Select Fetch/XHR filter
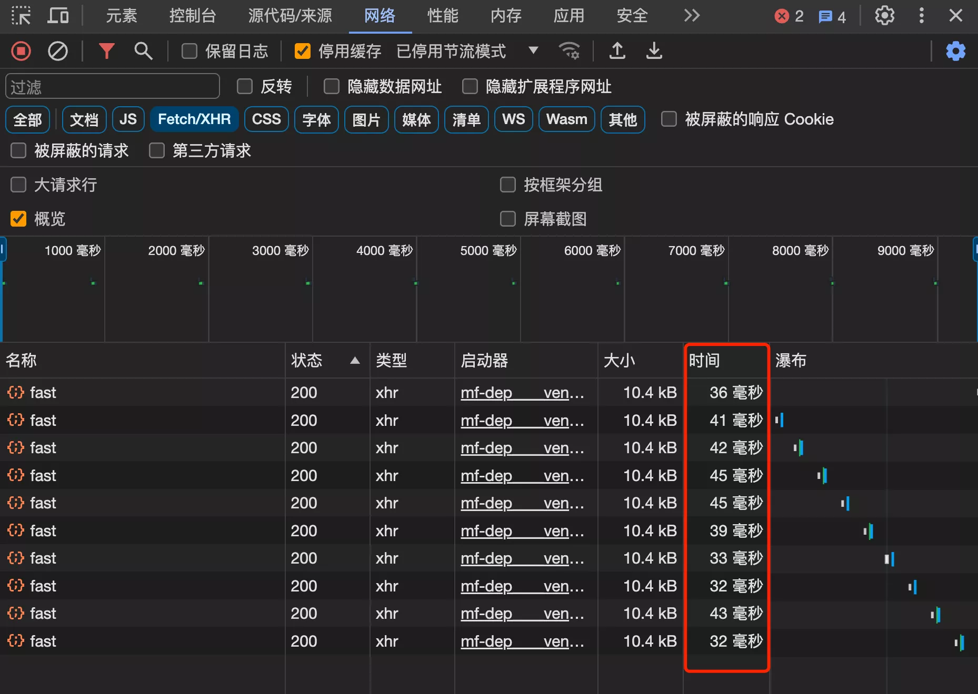Image resolution: width=978 pixels, height=694 pixels. pyautogui.click(x=194, y=119)
